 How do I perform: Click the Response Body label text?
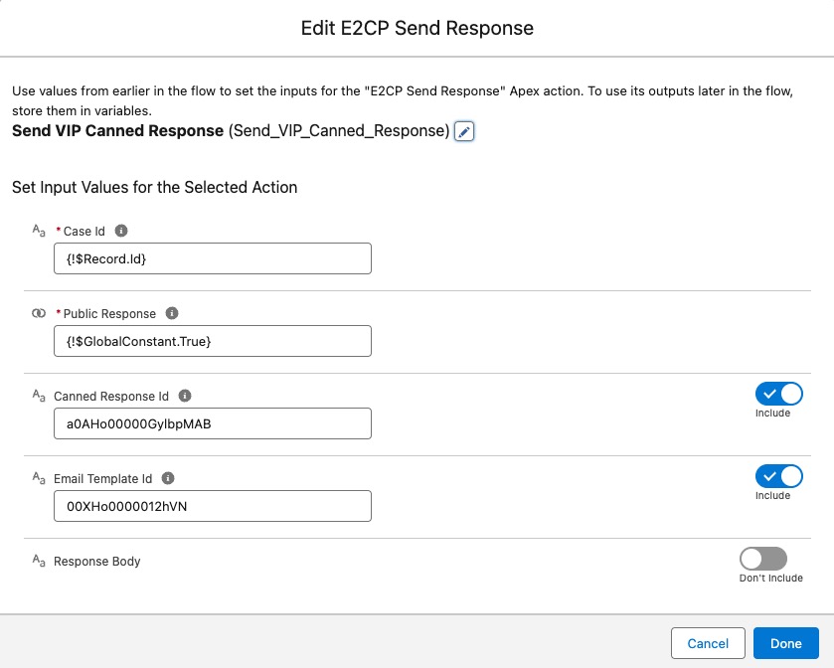(x=97, y=561)
